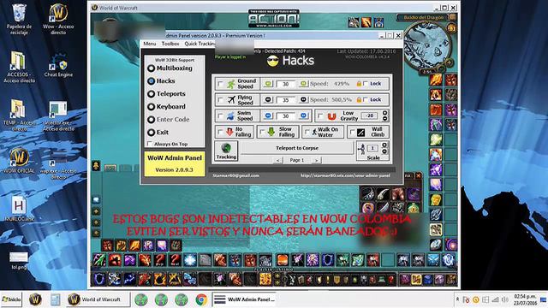Open the starmar80 wix website link
Viewport: 548px width, 308px height.
pyautogui.click(x=345, y=175)
